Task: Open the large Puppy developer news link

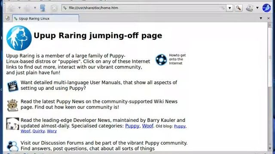Action: [x=132, y=126]
